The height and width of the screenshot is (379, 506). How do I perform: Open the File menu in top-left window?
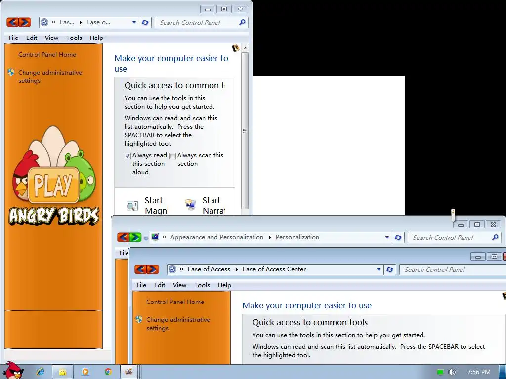13,38
